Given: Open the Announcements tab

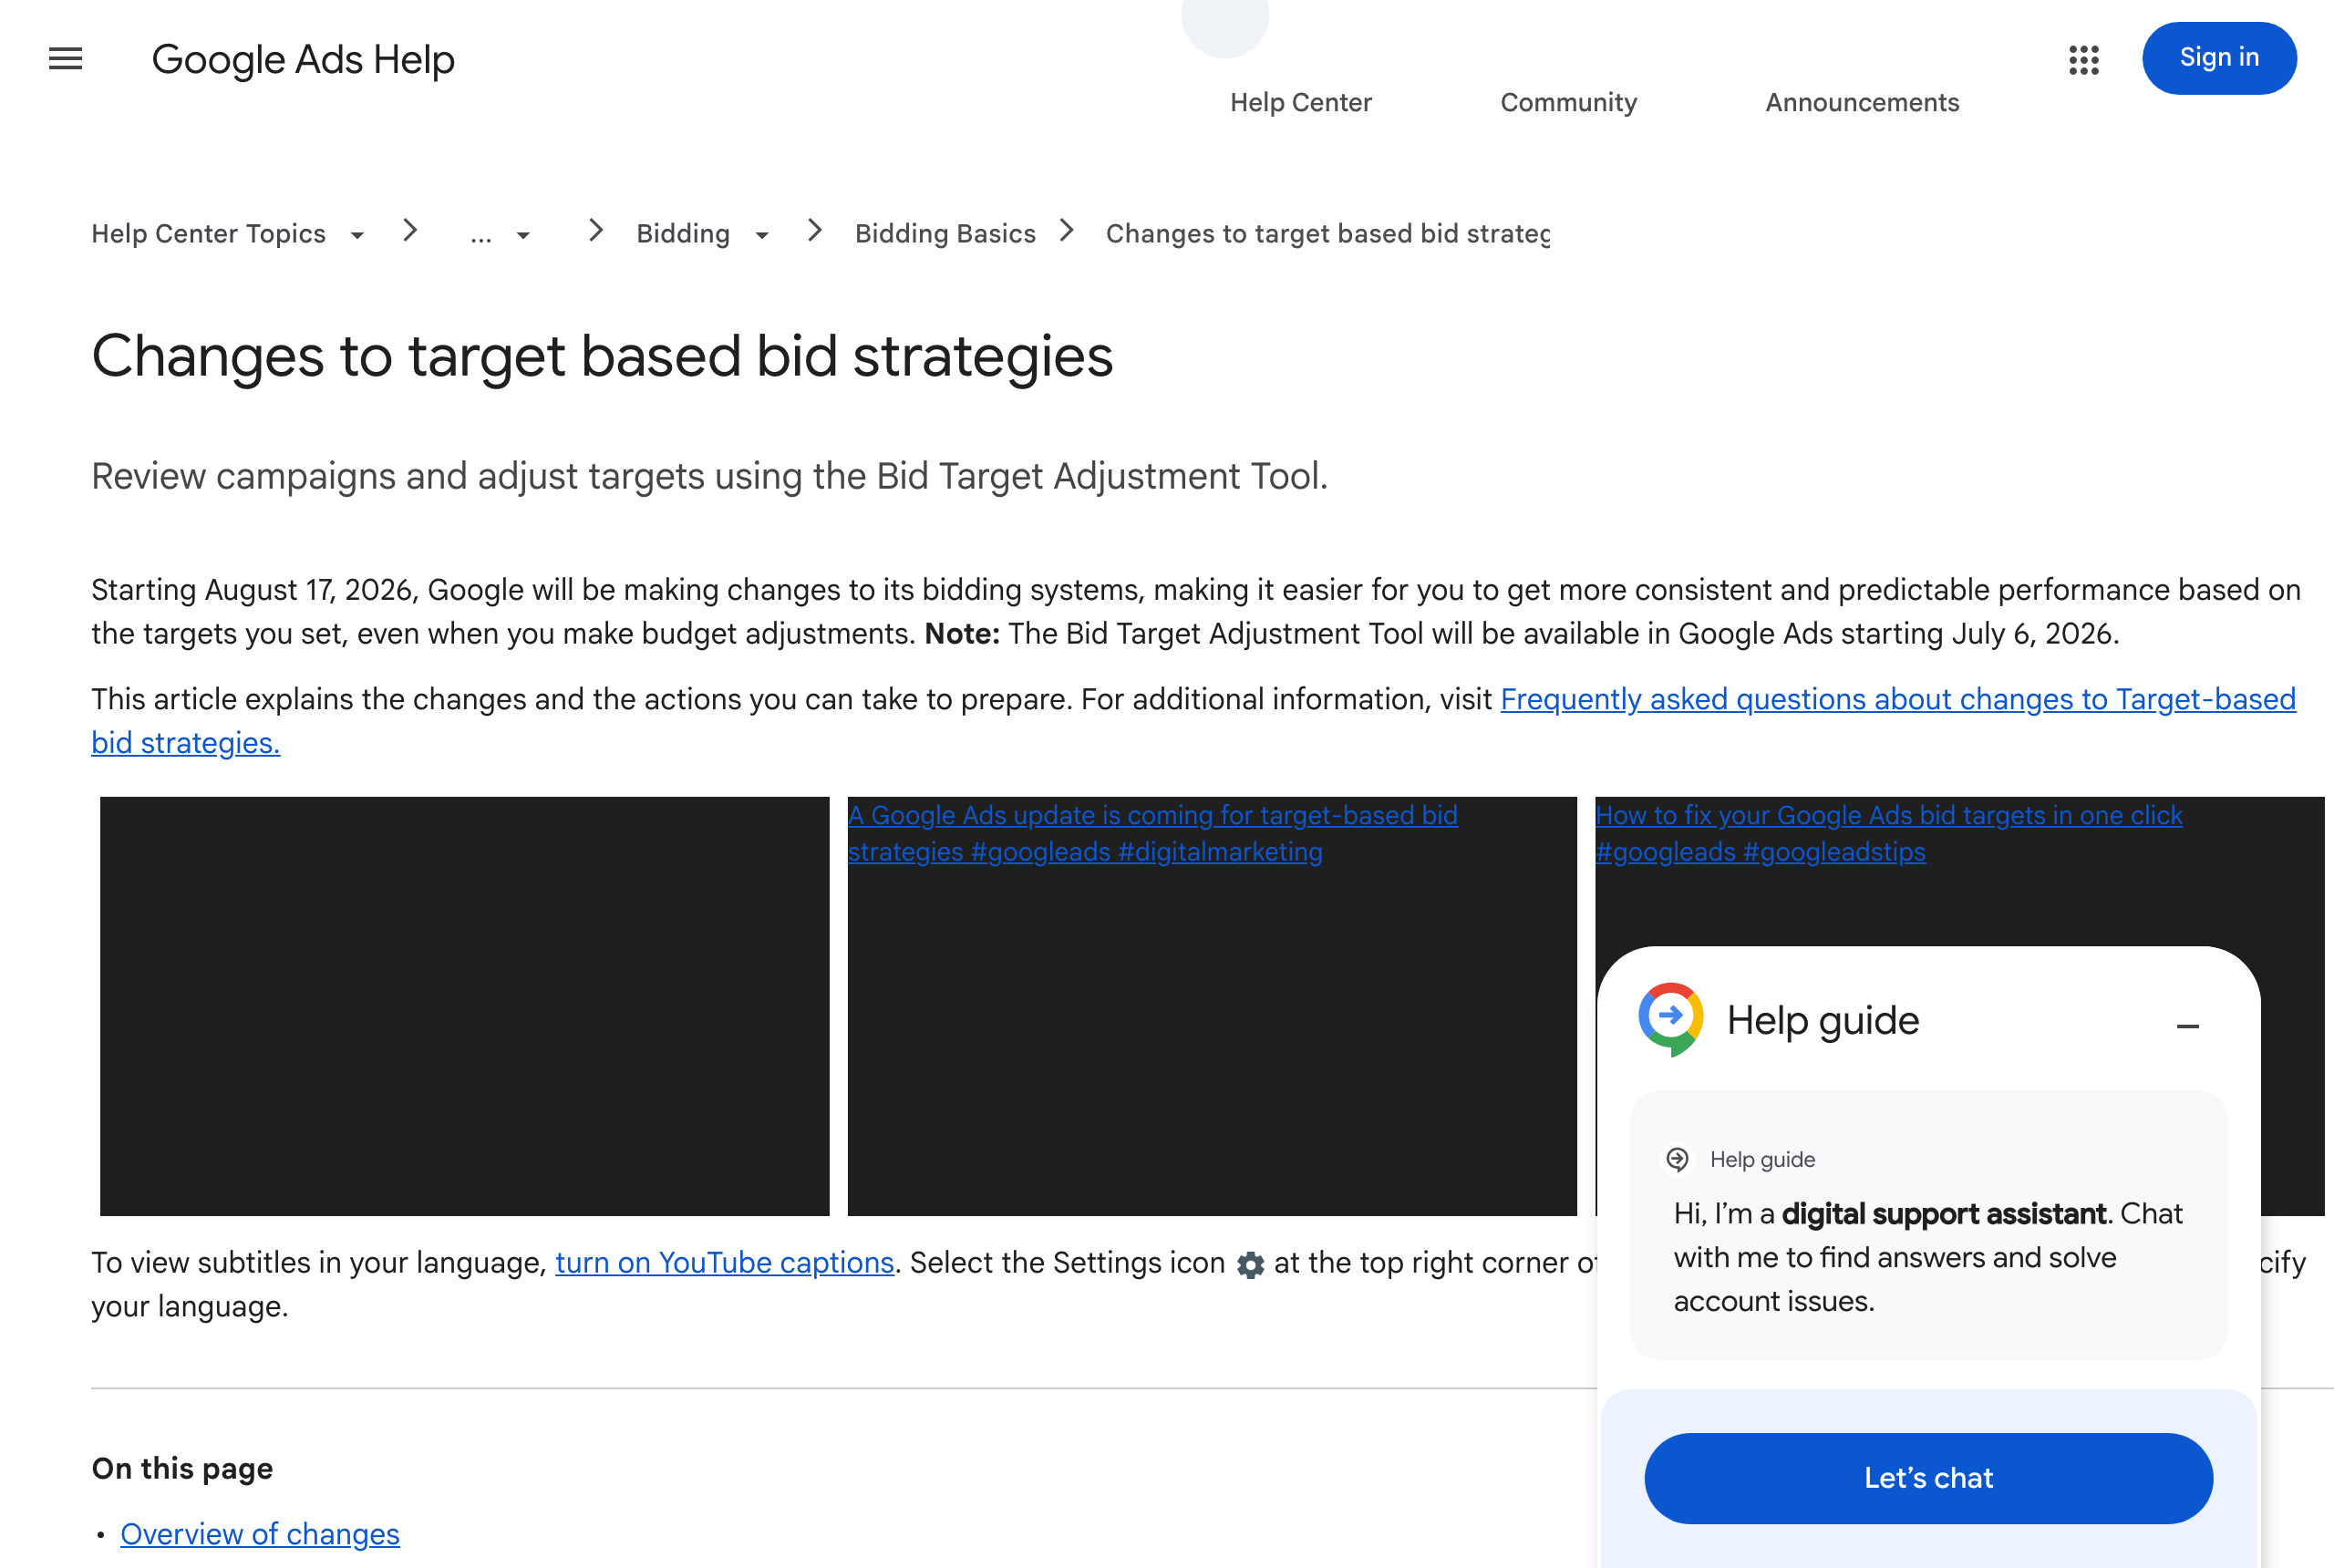Looking at the screenshot, I should pos(1861,102).
